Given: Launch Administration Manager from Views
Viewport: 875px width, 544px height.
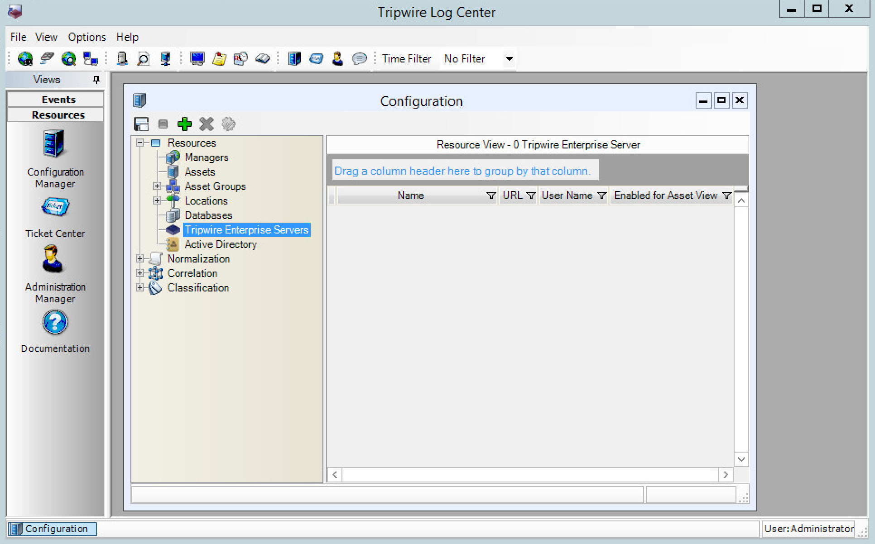Looking at the screenshot, I should coord(53,259).
